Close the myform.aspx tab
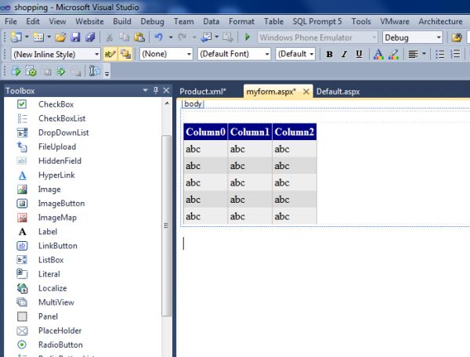470x357 pixels. point(306,92)
